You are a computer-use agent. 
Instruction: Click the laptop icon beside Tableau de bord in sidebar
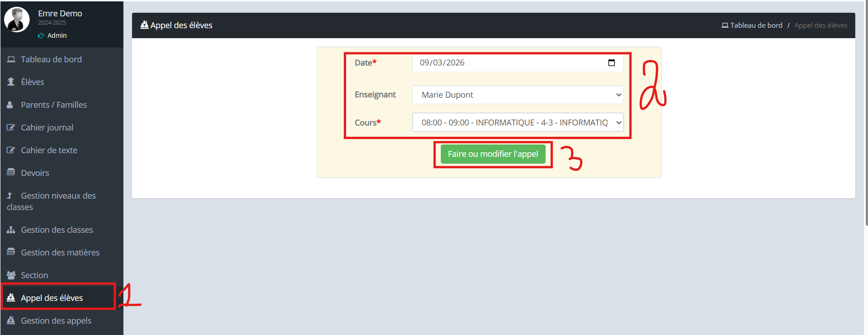click(x=11, y=60)
